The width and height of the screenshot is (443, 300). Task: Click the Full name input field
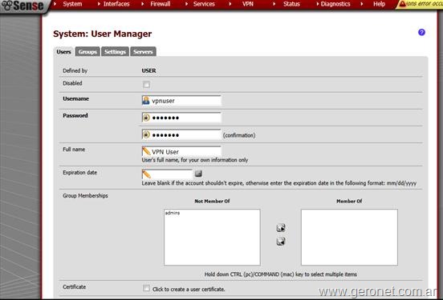181,151
